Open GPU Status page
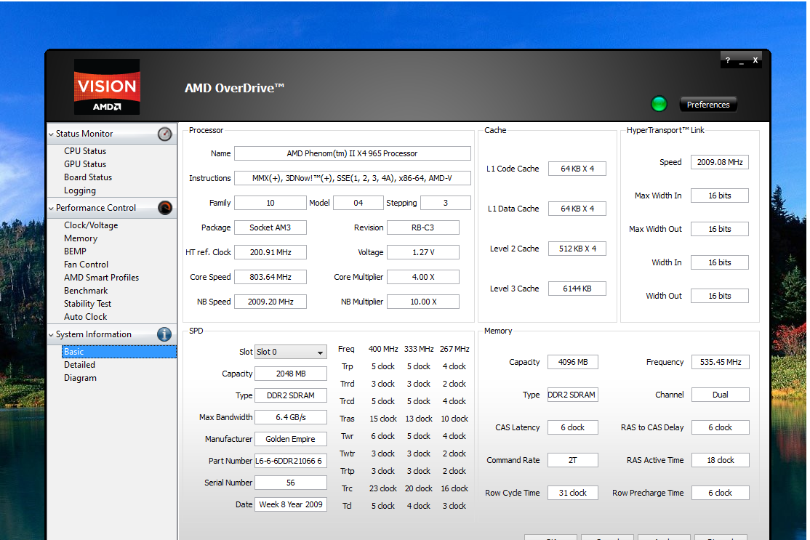Image resolution: width=810 pixels, height=540 pixels. [85, 164]
